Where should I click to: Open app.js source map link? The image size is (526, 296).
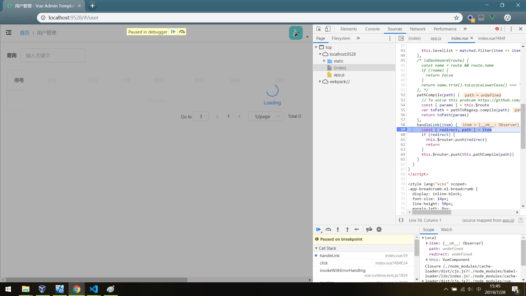pos(508,220)
